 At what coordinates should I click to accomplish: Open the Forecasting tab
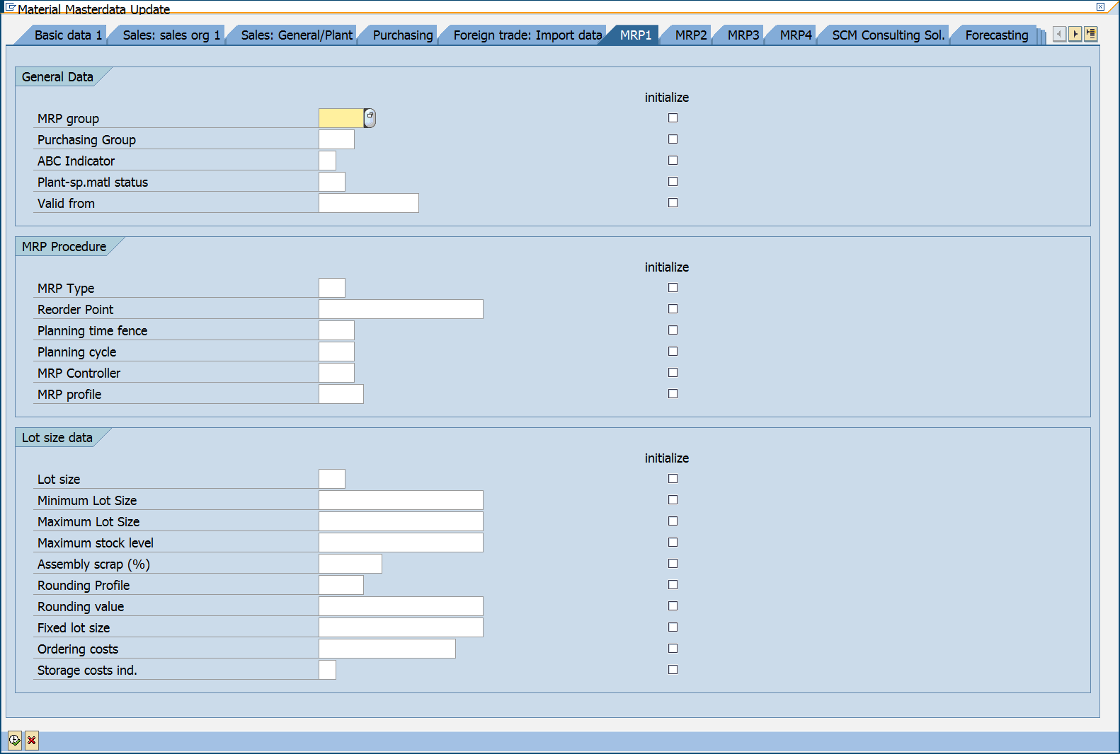tap(996, 35)
